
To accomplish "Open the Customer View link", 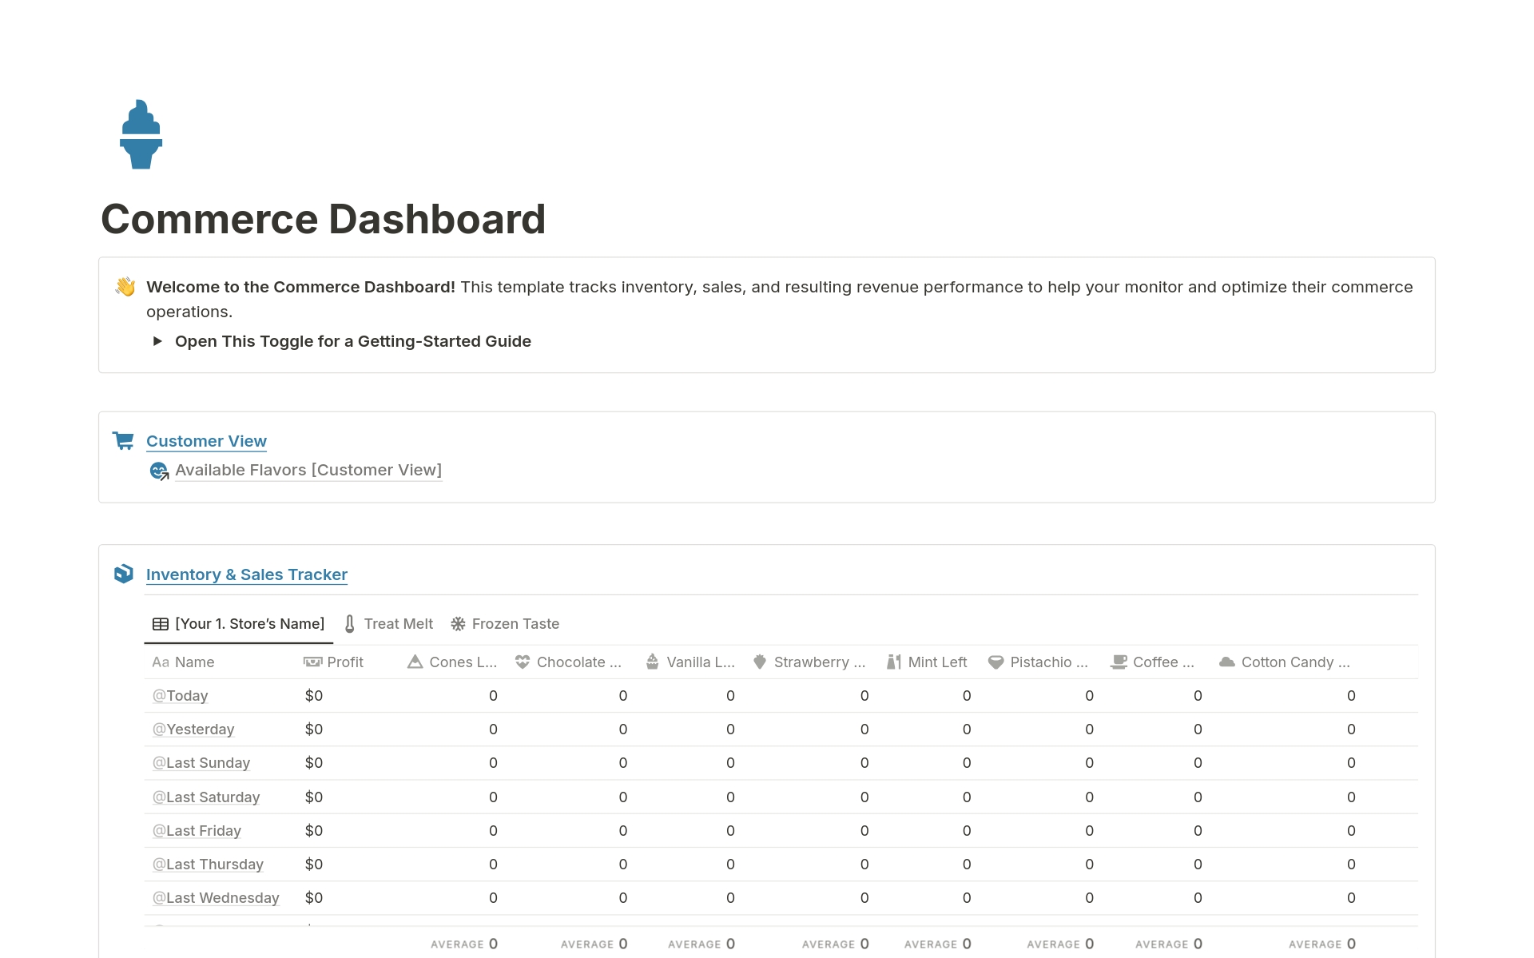I will click(206, 440).
